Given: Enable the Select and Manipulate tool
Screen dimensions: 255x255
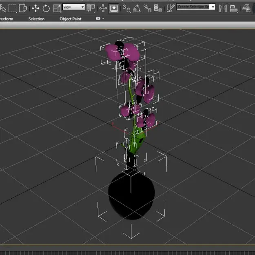Looking at the screenshot, I should click(103, 8).
